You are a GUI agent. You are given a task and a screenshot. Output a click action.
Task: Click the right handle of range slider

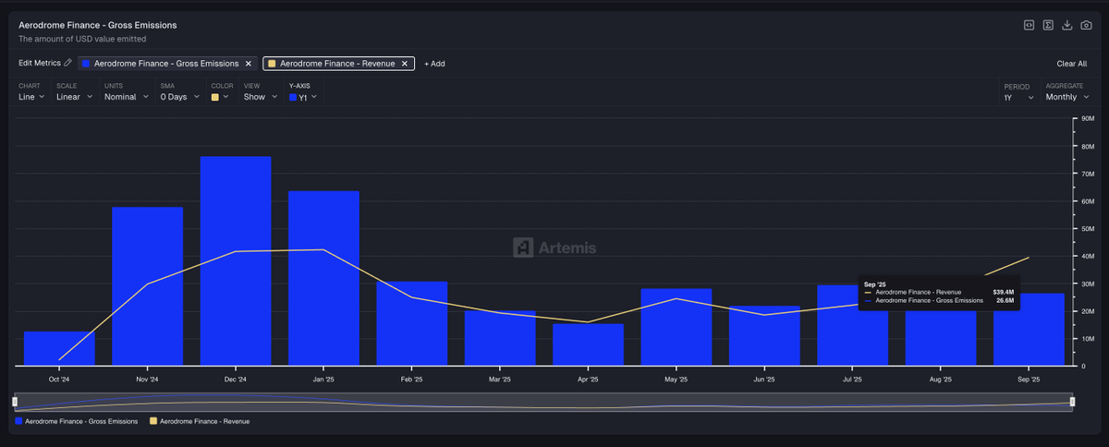click(x=1073, y=402)
